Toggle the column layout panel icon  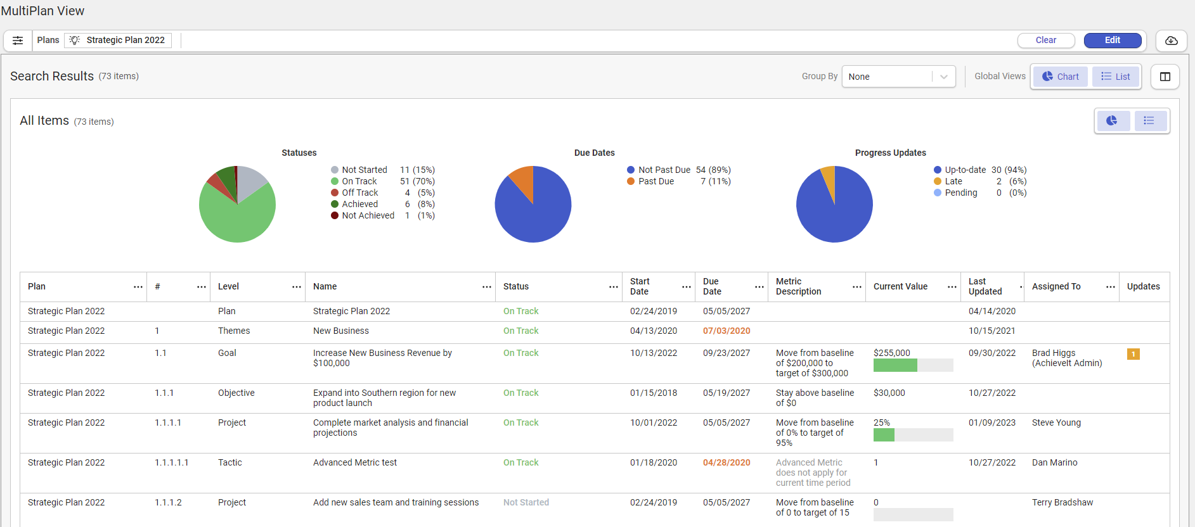pyautogui.click(x=1165, y=77)
